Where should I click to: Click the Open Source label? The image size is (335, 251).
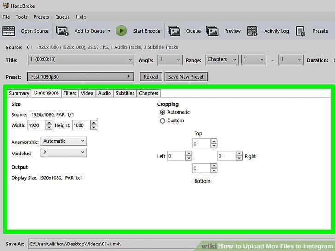[x=35, y=31]
